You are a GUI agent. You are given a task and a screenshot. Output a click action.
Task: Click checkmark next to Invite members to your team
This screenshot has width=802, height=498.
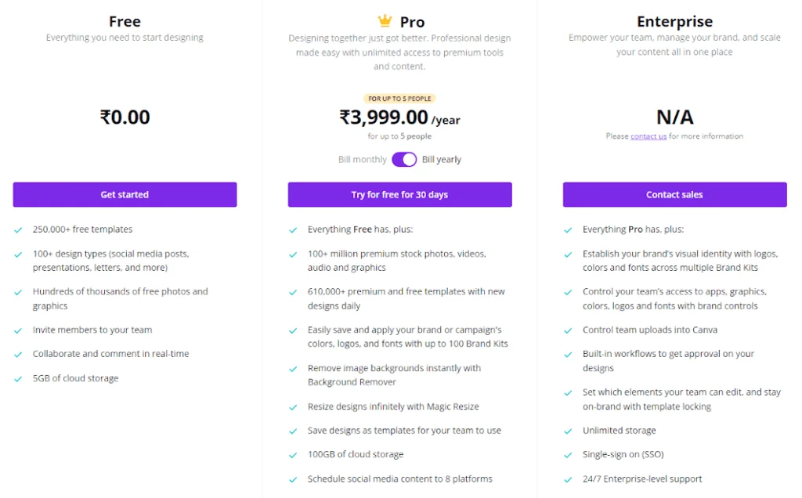point(18,330)
